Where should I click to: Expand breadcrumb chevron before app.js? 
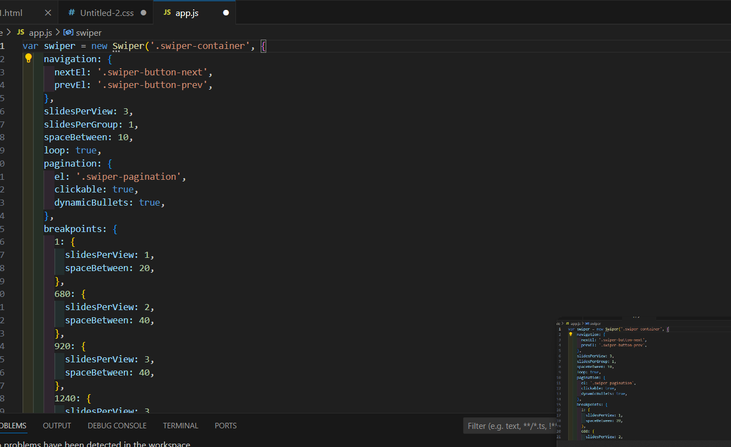coord(8,32)
